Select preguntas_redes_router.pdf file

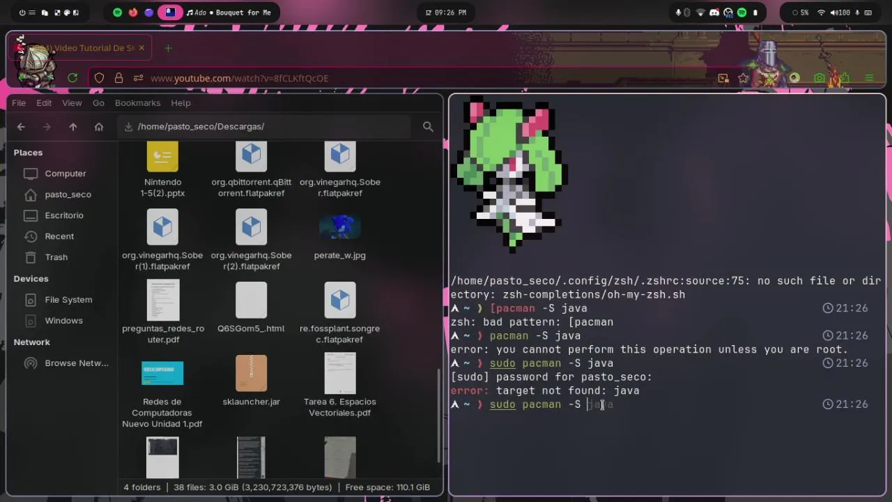(x=162, y=312)
